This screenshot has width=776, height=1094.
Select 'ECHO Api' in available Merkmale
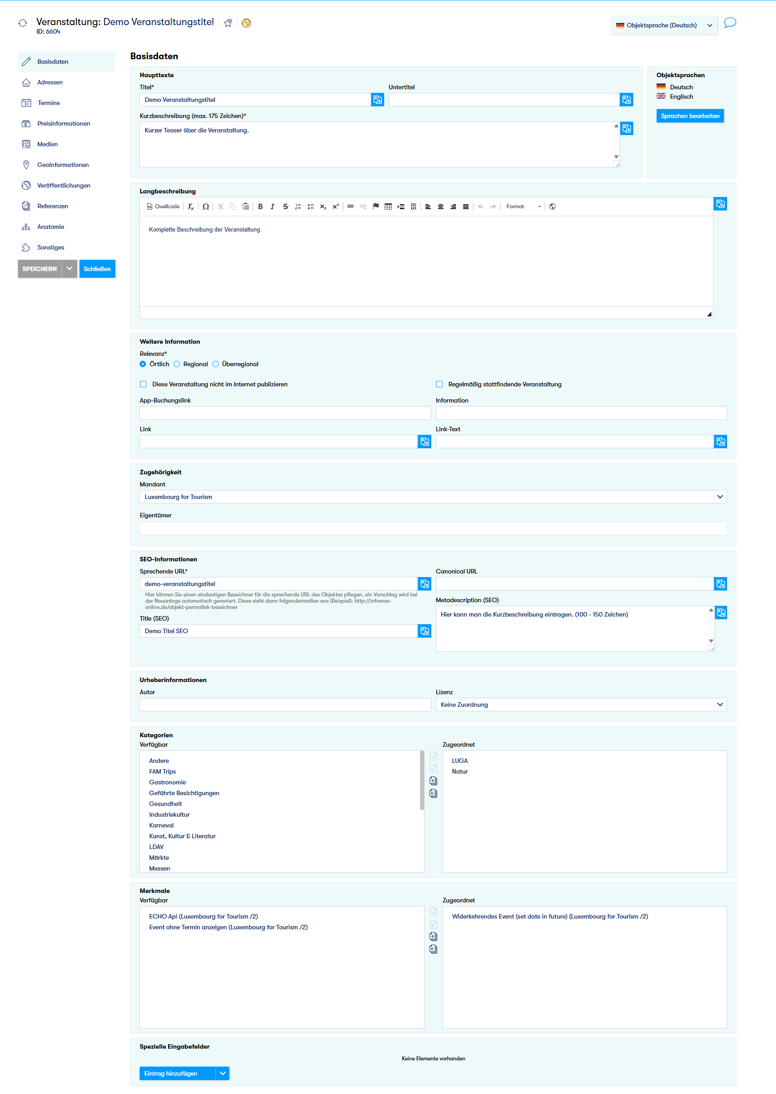pyautogui.click(x=204, y=916)
